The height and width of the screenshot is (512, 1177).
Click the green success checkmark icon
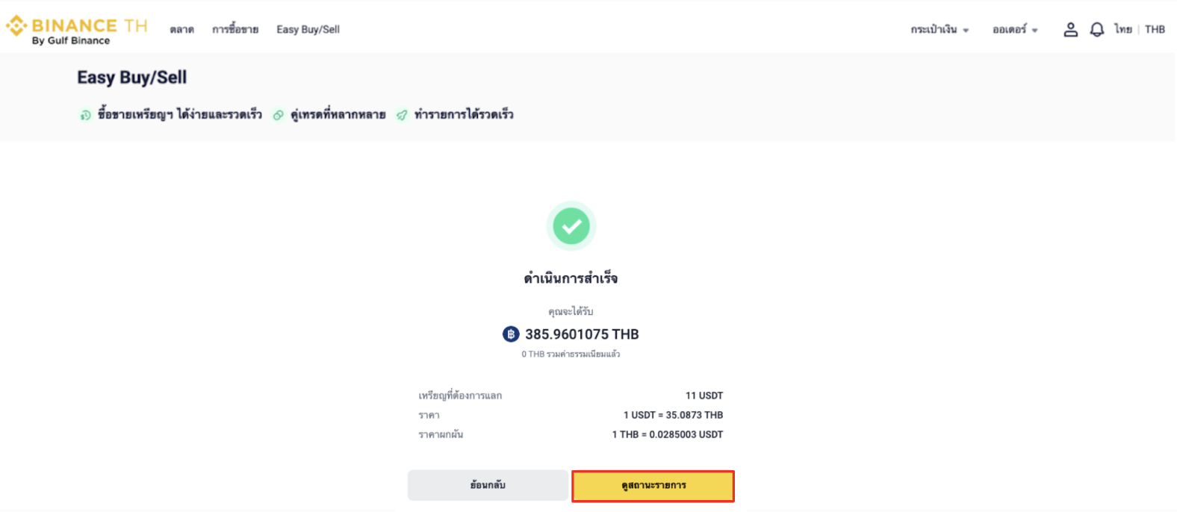click(x=571, y=226)
